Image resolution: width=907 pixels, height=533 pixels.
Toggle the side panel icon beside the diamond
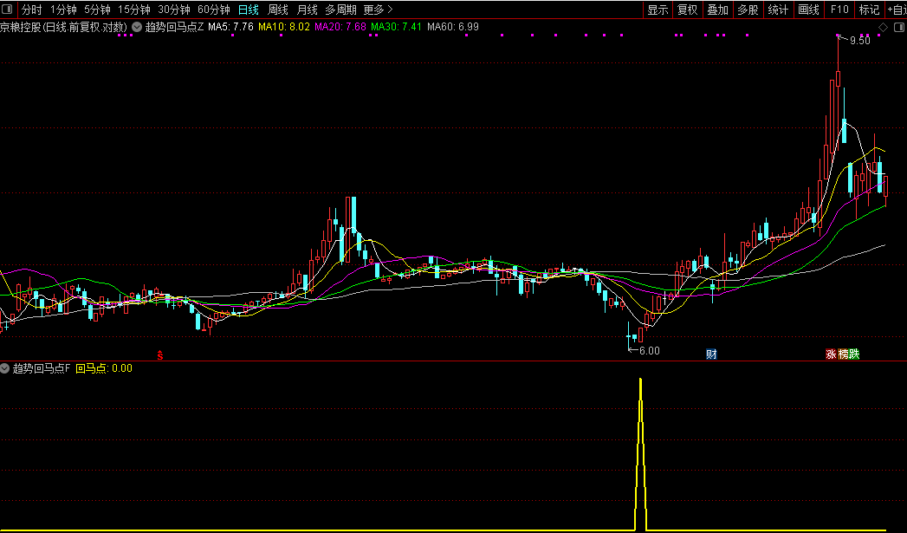pyautogui.click(x=897, y=28)
